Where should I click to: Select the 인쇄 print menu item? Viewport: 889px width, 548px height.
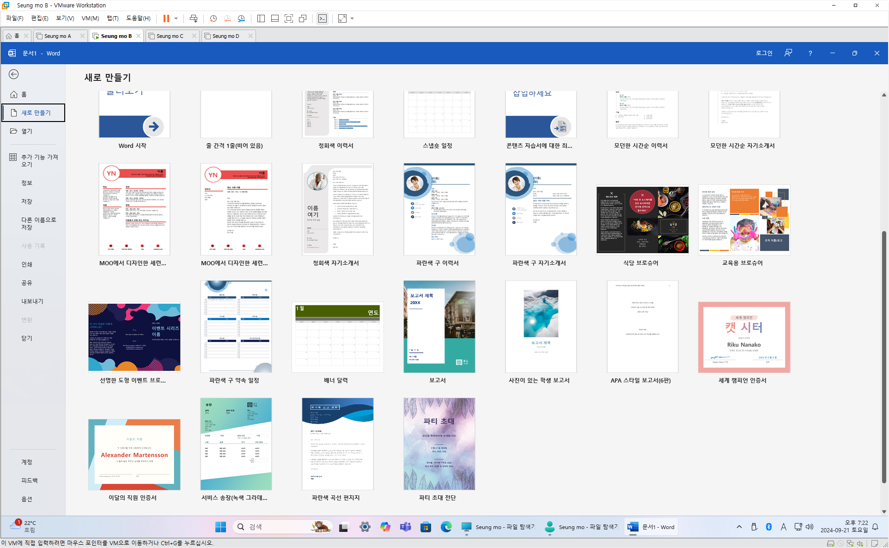pyautogui.click(x=27, y=264)
